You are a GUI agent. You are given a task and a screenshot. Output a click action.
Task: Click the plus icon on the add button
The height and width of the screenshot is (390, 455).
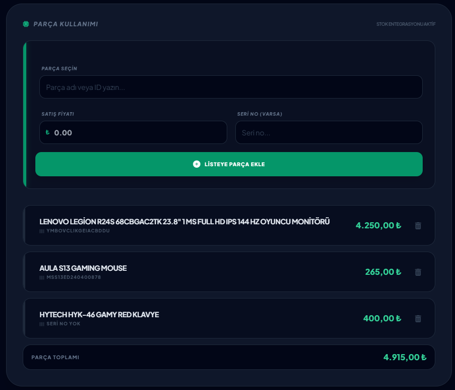coord(196,164)
